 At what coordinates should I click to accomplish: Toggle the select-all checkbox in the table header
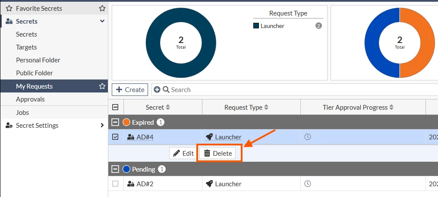point(115,107)
